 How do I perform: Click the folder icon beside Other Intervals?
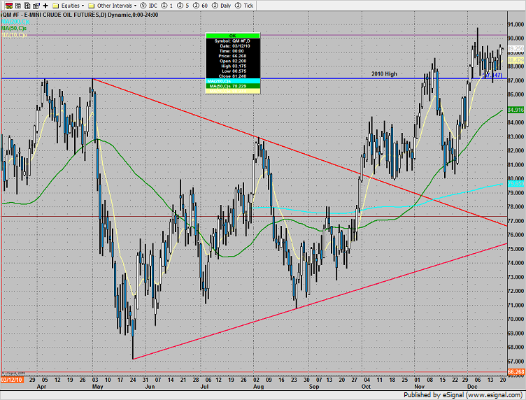(x=91, y=6)
